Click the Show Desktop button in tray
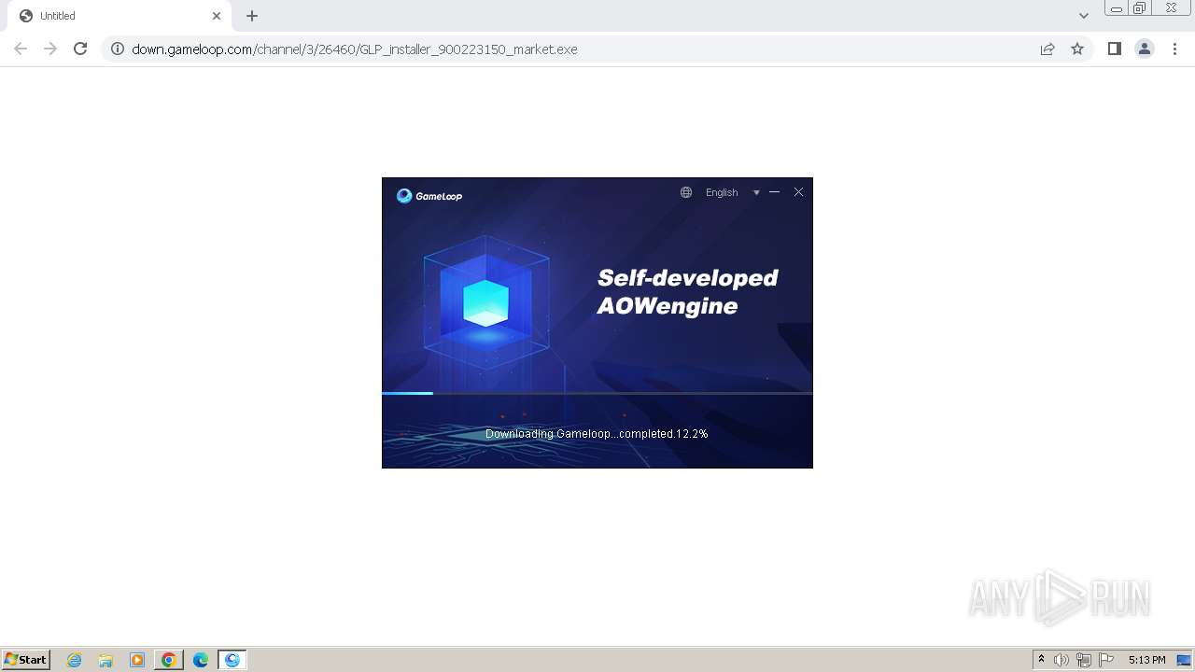 [1184, 660]
